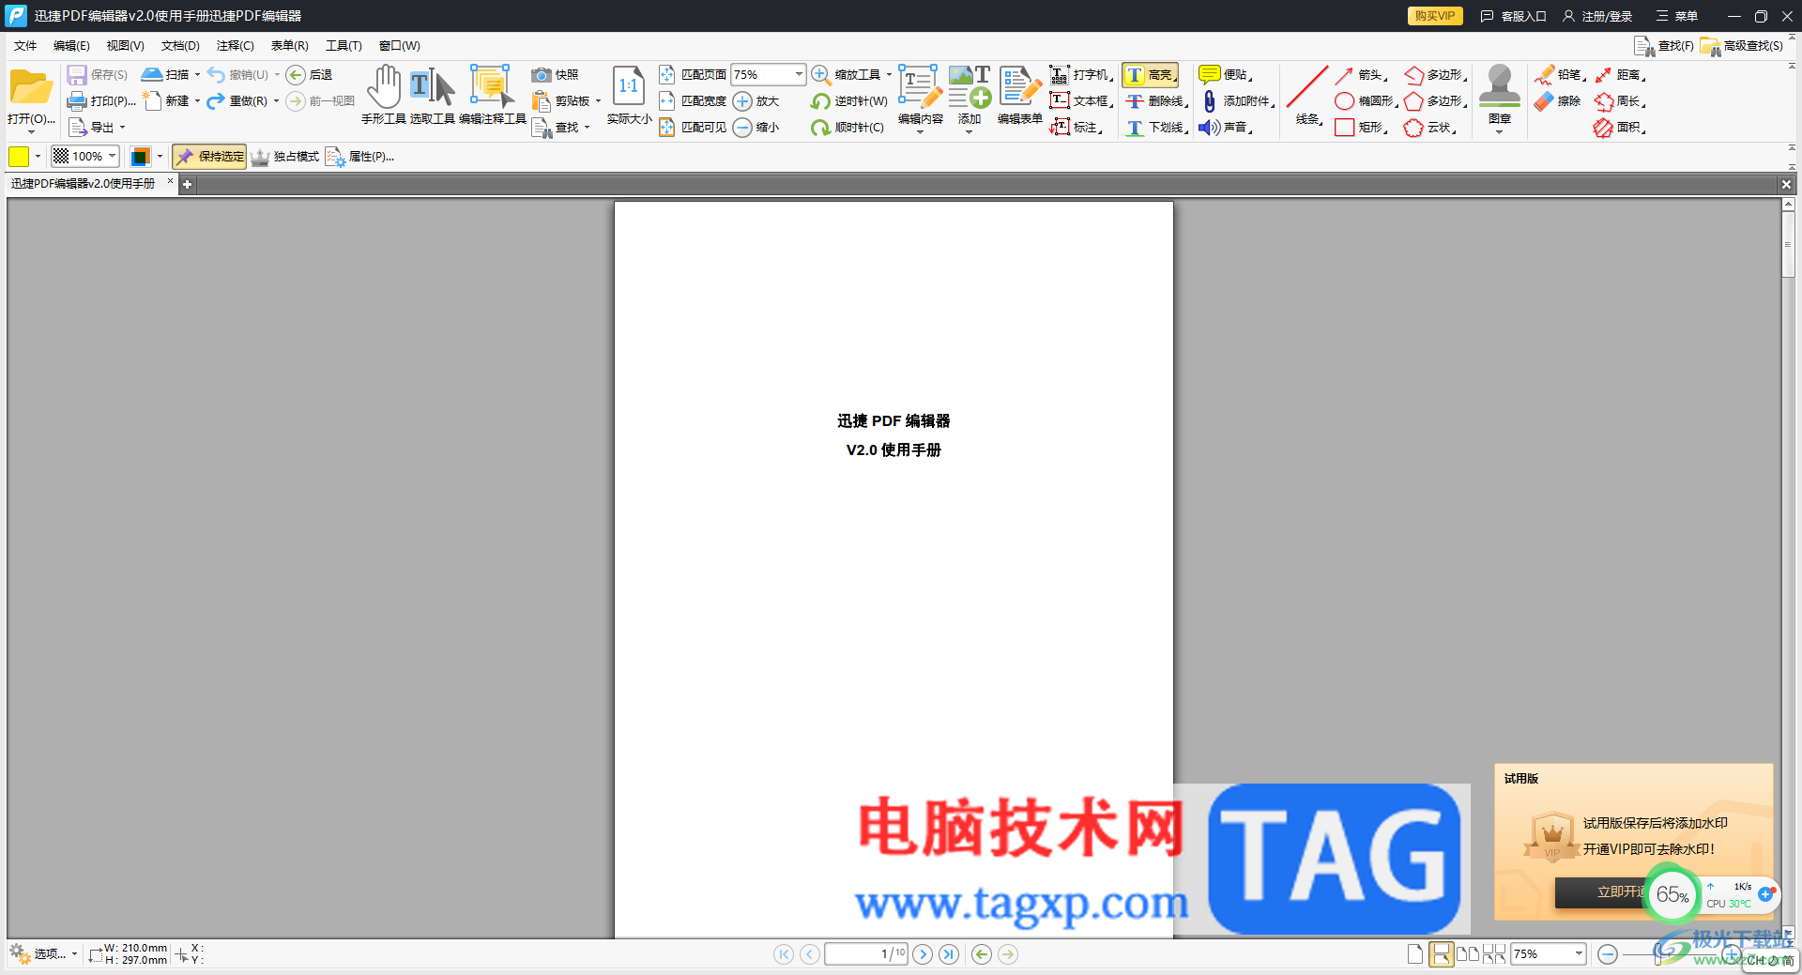Click 注册/登录 to sign in
The height and width of the screenshot is (975, 1802).
click(x=1597, y=16)
